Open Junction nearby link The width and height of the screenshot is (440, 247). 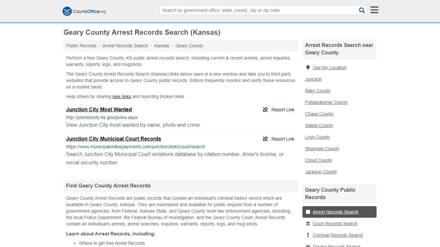[x=313, y=79]
